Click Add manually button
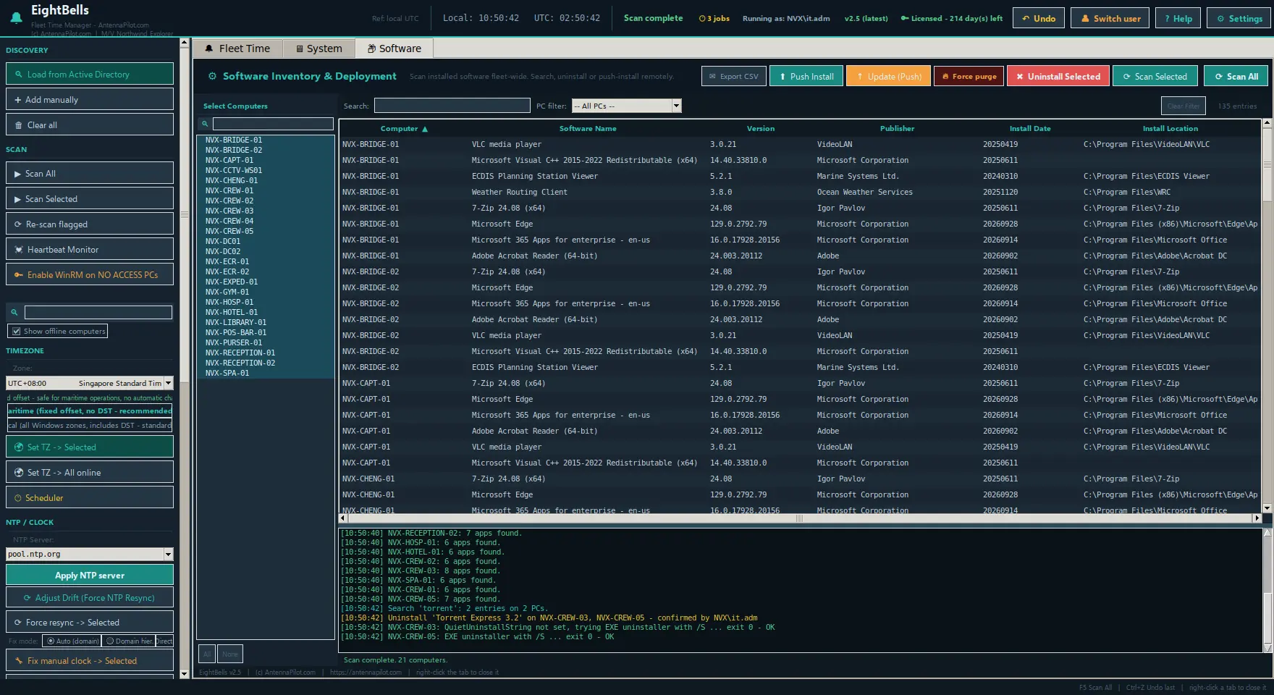 [90, 100]
